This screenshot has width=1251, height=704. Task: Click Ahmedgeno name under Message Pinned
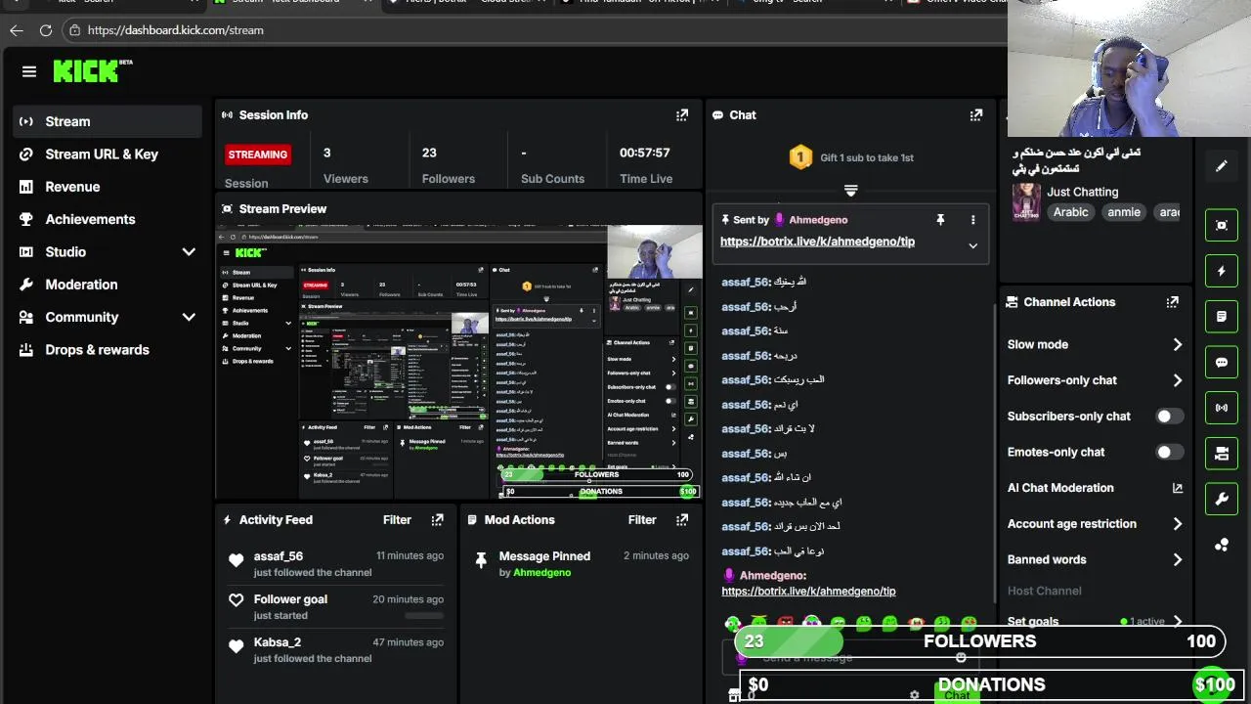(541, 573)
